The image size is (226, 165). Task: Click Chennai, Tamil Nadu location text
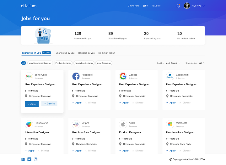tap(181, 144)
